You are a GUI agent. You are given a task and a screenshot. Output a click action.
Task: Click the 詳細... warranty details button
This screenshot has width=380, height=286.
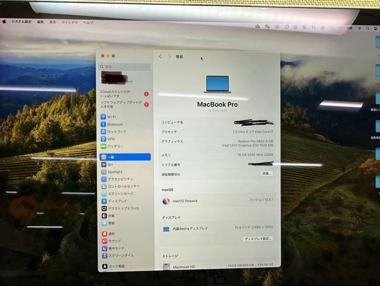click(266, 174)
